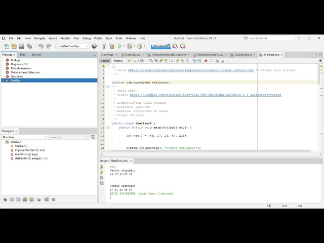The image size is (324, 243).
Task: Click the javadoc window icon in Navigator
Action: [93, 137]
